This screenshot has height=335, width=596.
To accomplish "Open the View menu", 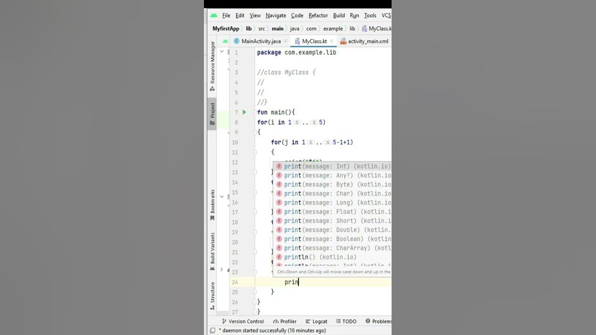I will (x=255, y=15).
